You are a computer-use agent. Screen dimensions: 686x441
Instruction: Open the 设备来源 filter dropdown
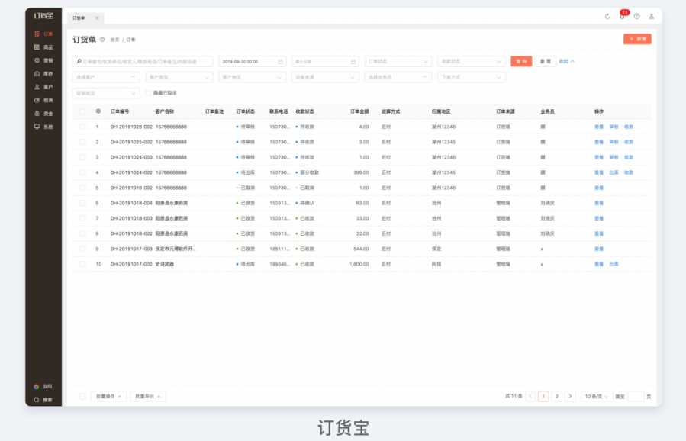tap(325, 77)
